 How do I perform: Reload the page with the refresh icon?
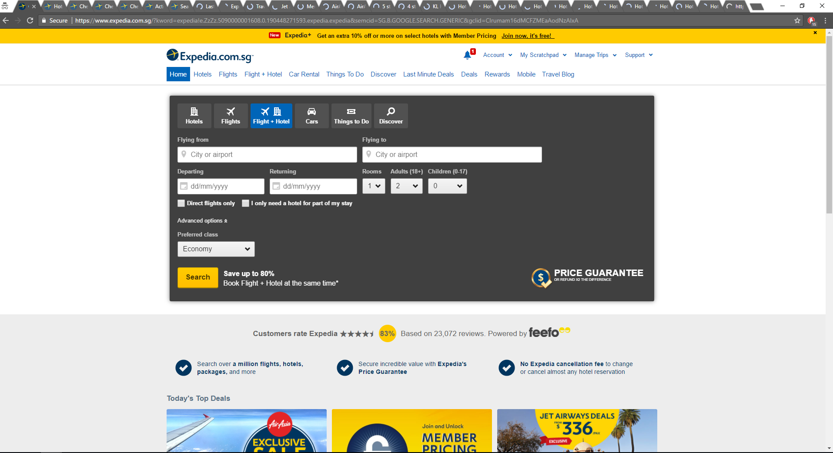pyautogui.click(x=30, y=20)
